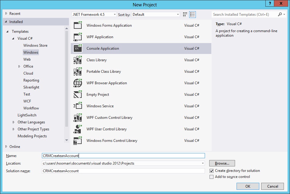The height and width of the screenshot is (194, 290).
Task: Expand the Office tree node
Action: [x=19, y=66]
